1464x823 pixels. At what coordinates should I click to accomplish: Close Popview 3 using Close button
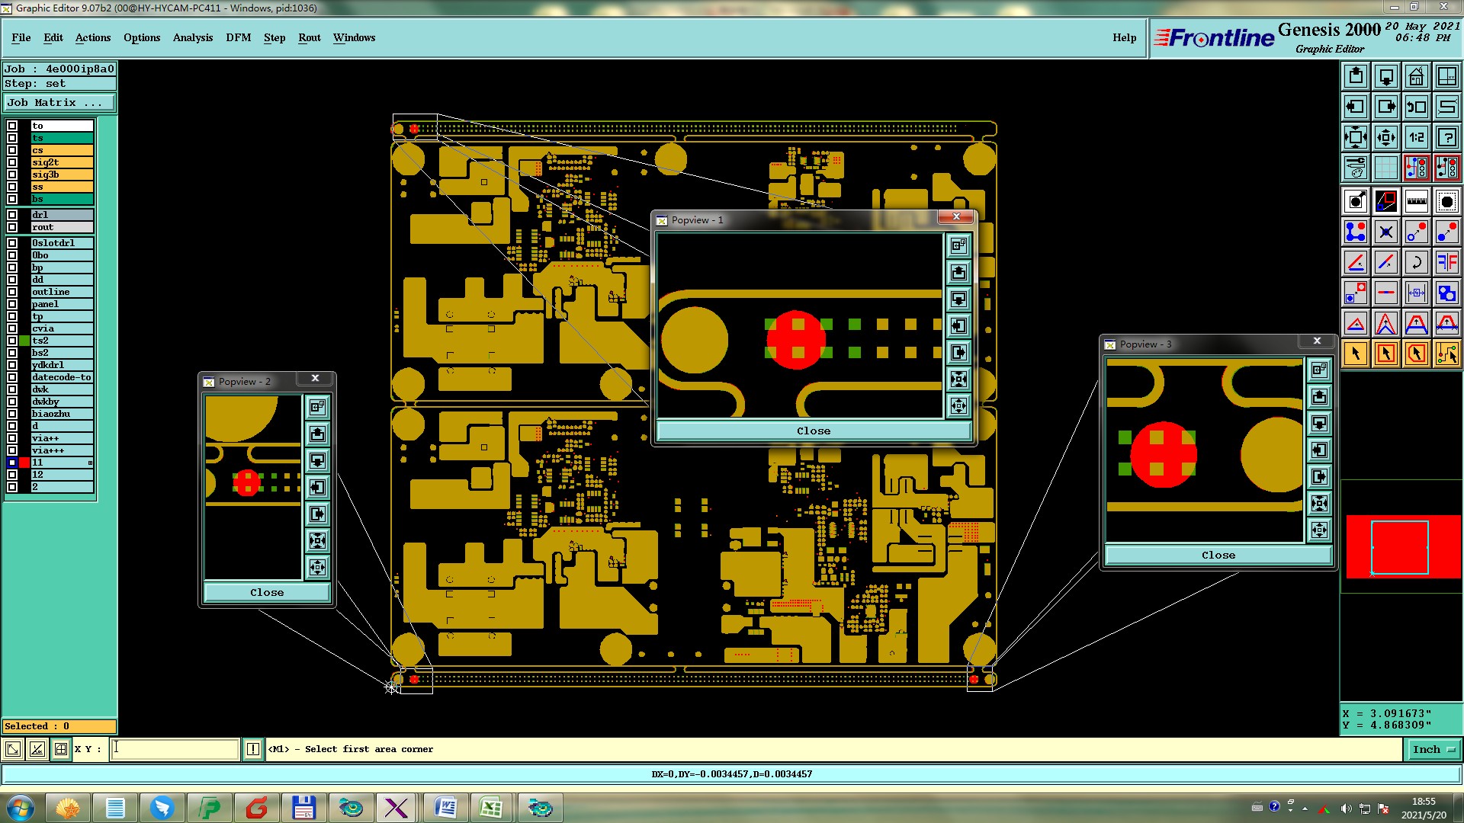[x=1218, y=555]
